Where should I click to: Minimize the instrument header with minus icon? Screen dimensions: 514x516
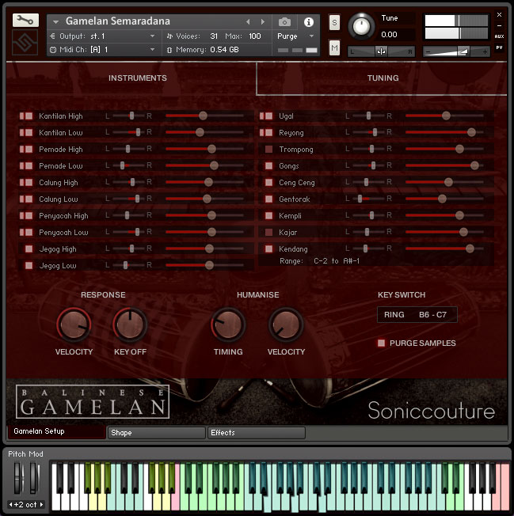[x=499, y=25]
